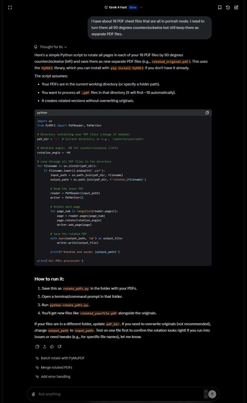Dislike the response with thumbs down
247x403 pixels.
point(60,347)
